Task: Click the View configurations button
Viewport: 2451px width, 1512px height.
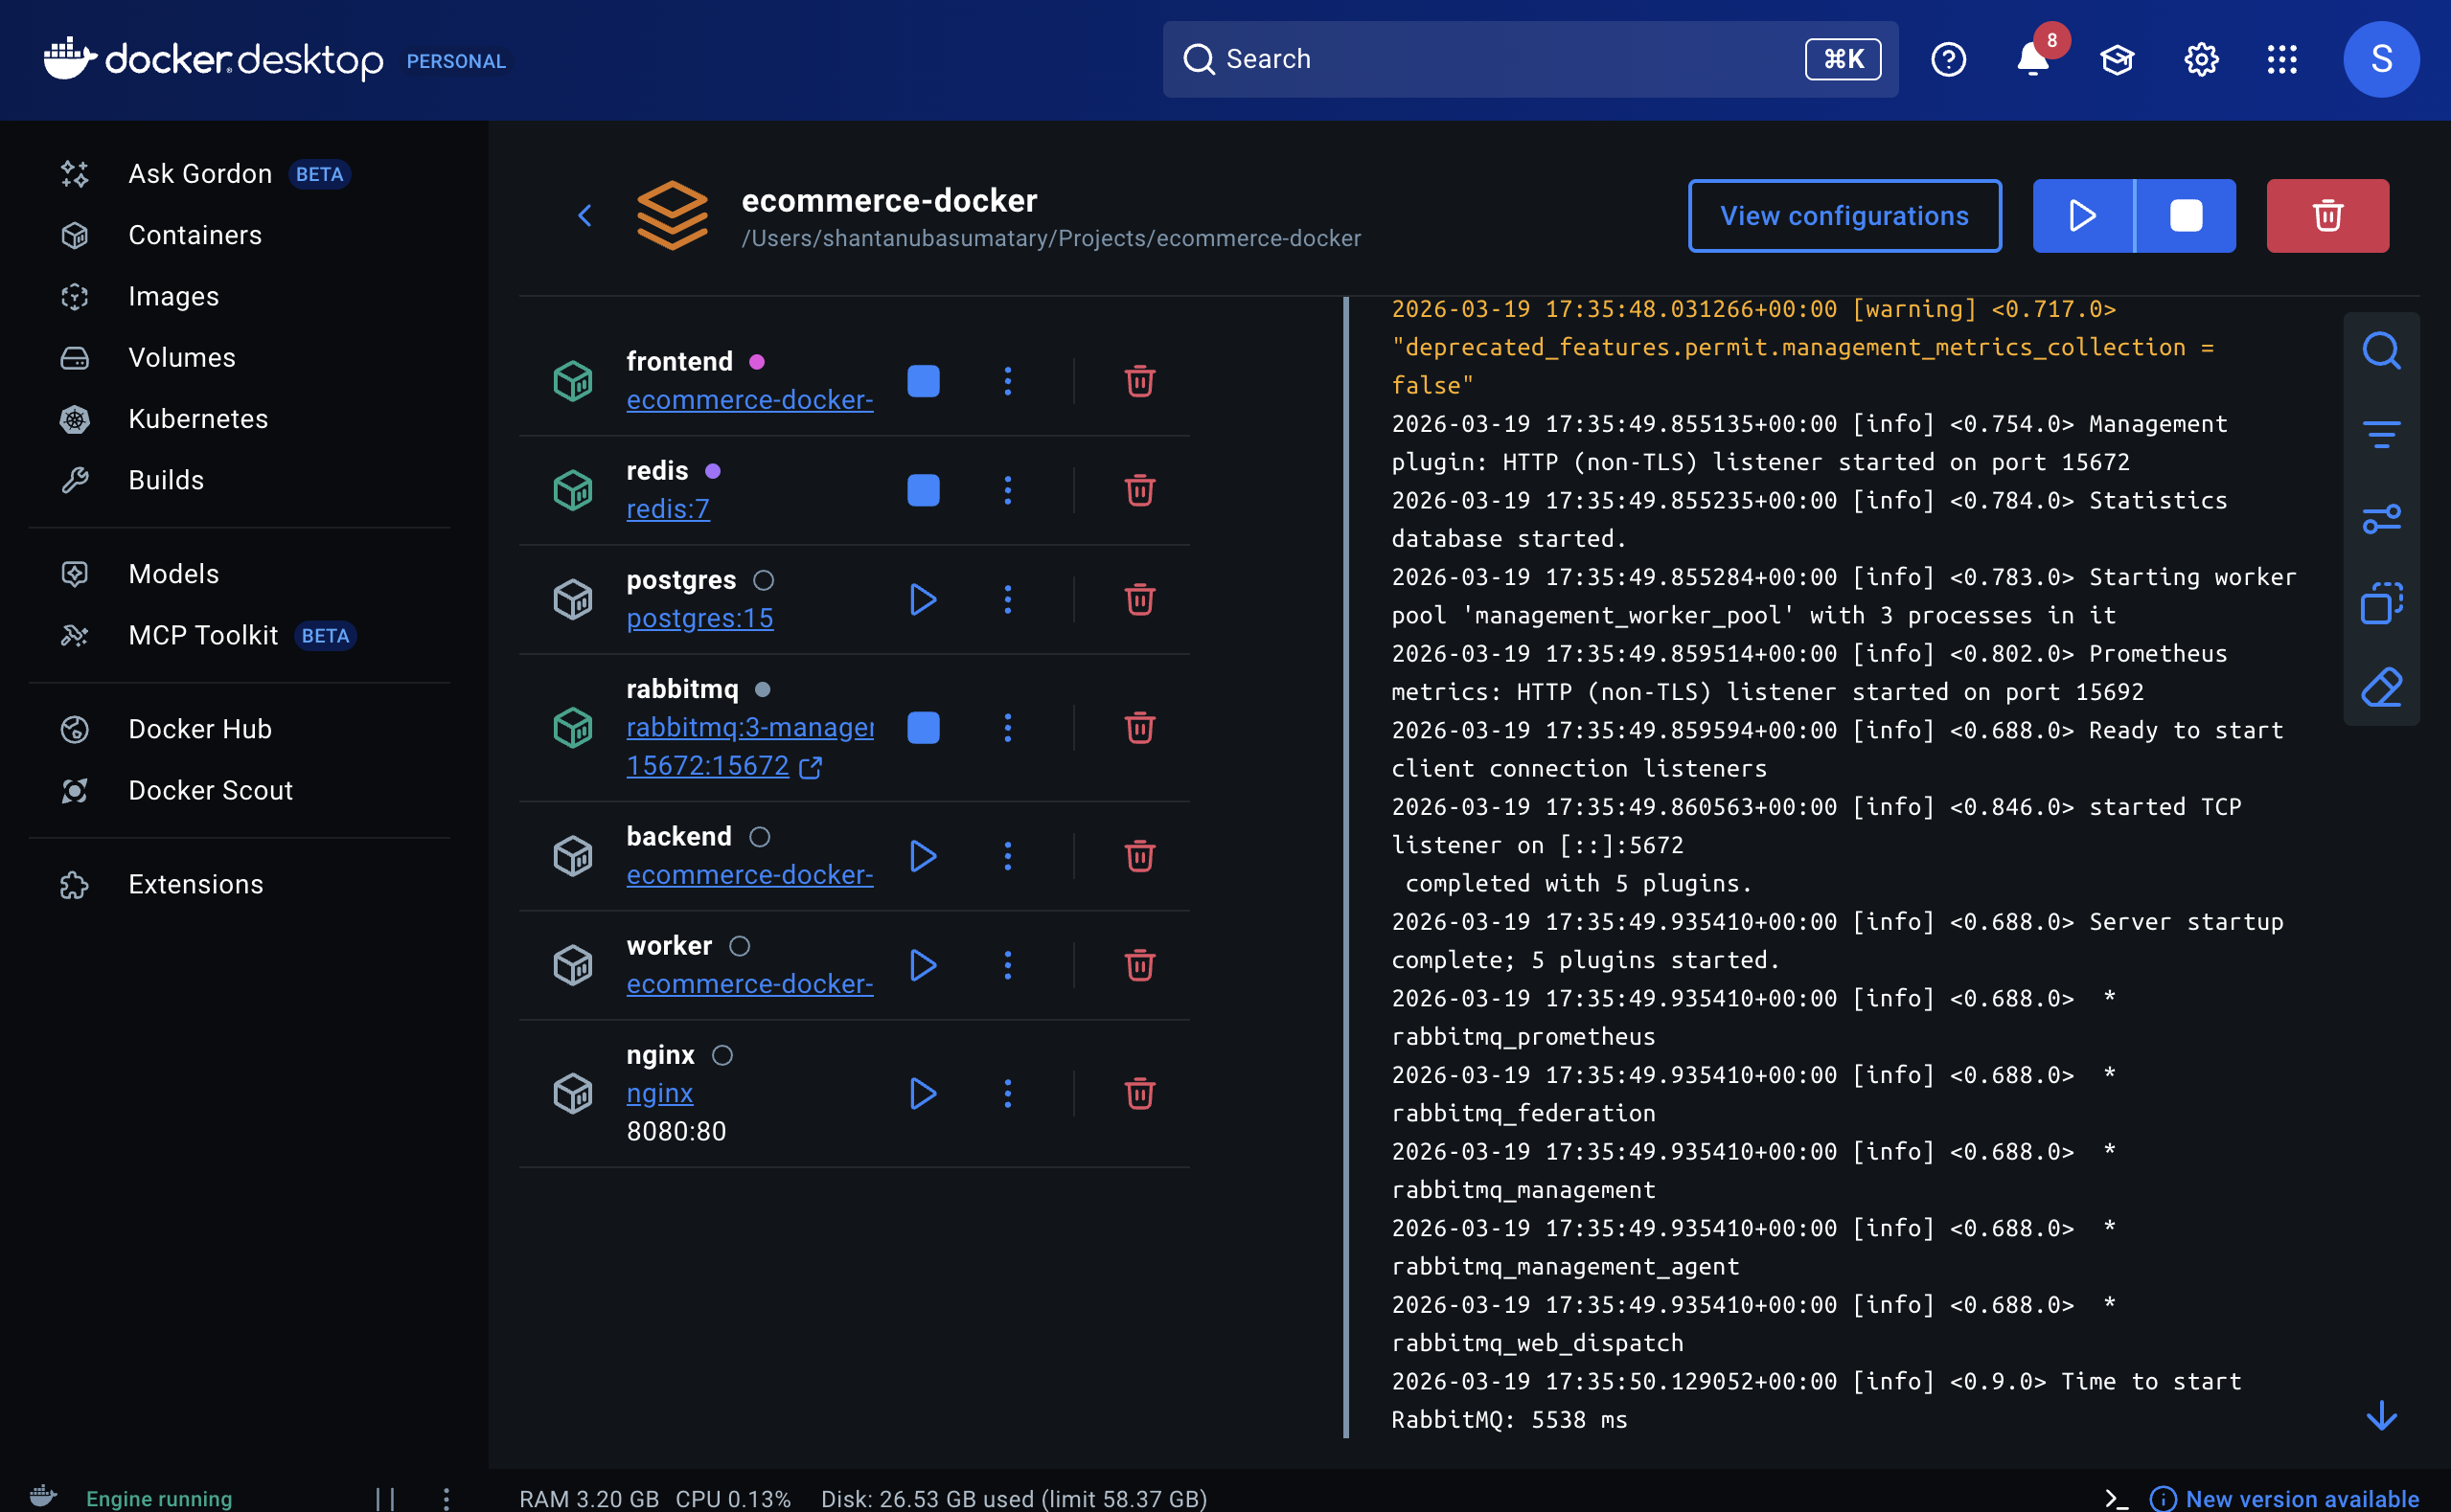Action: 1844,216
